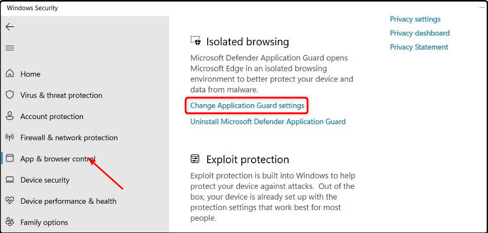The height and width of the screenshot is (233, 488).
Task: Open the Privacy settings link
Action: [415, 20]
